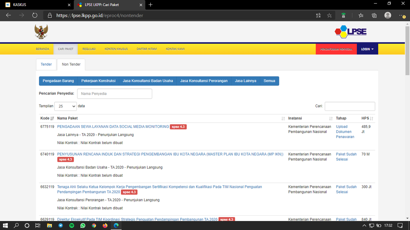This screenshot has height=230, width=410.
Task: Open the browser profile avatar
Action: (388, 15)
